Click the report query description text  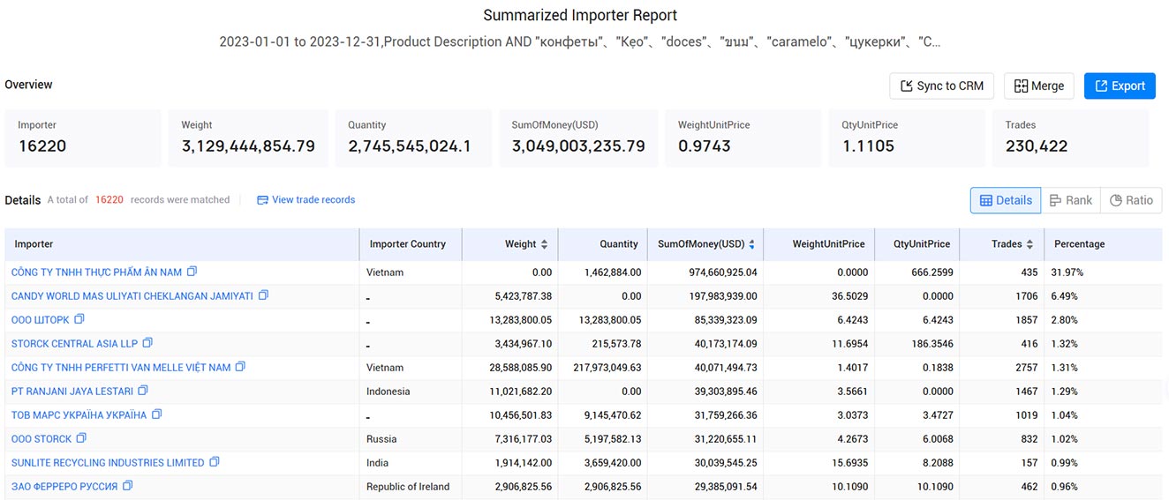580,42
